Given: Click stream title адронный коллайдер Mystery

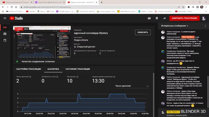Looking at the screenshot, I should (x=91, y=33).
